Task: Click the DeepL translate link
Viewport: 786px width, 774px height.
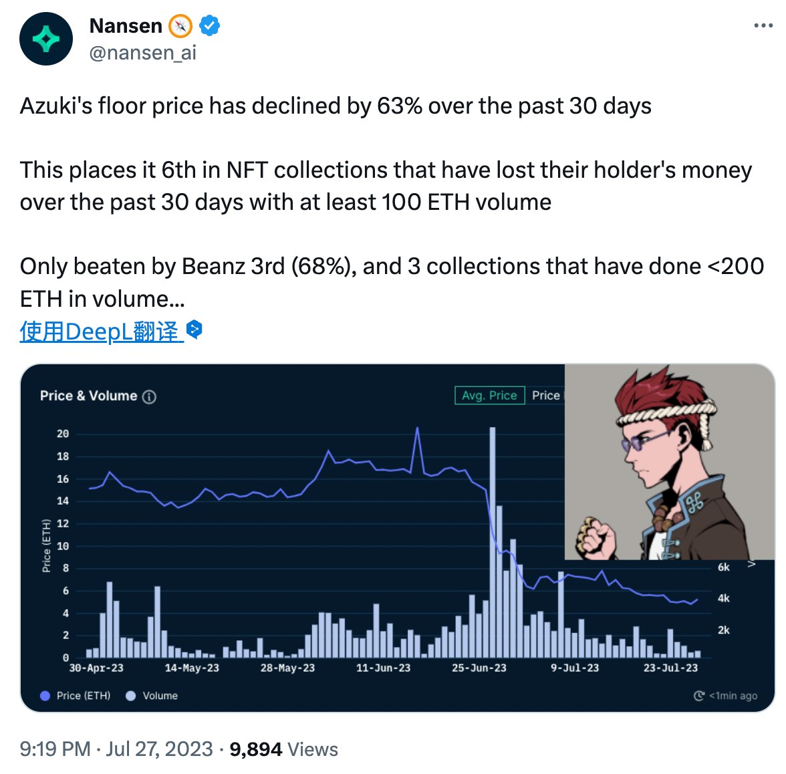Action: pyautogui.click(x=100, y=332)
